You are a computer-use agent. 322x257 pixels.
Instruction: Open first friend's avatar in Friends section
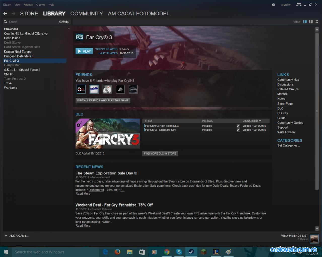tap(81, 89)
